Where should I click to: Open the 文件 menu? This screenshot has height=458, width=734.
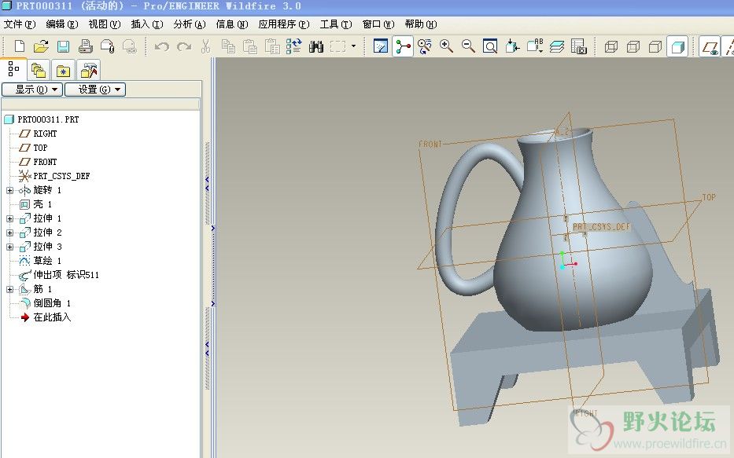(x=19, y=24)
